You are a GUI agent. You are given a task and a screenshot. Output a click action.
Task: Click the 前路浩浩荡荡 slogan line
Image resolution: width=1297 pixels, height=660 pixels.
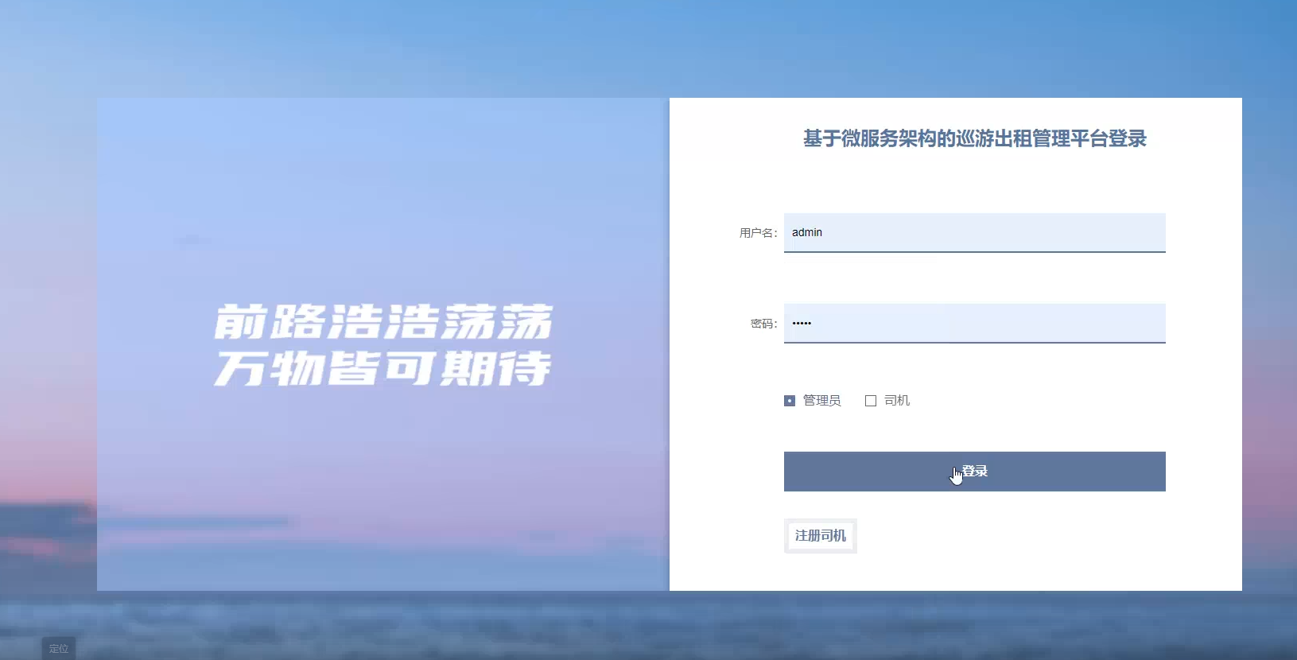pyautogui.click(x=383, y=322)
